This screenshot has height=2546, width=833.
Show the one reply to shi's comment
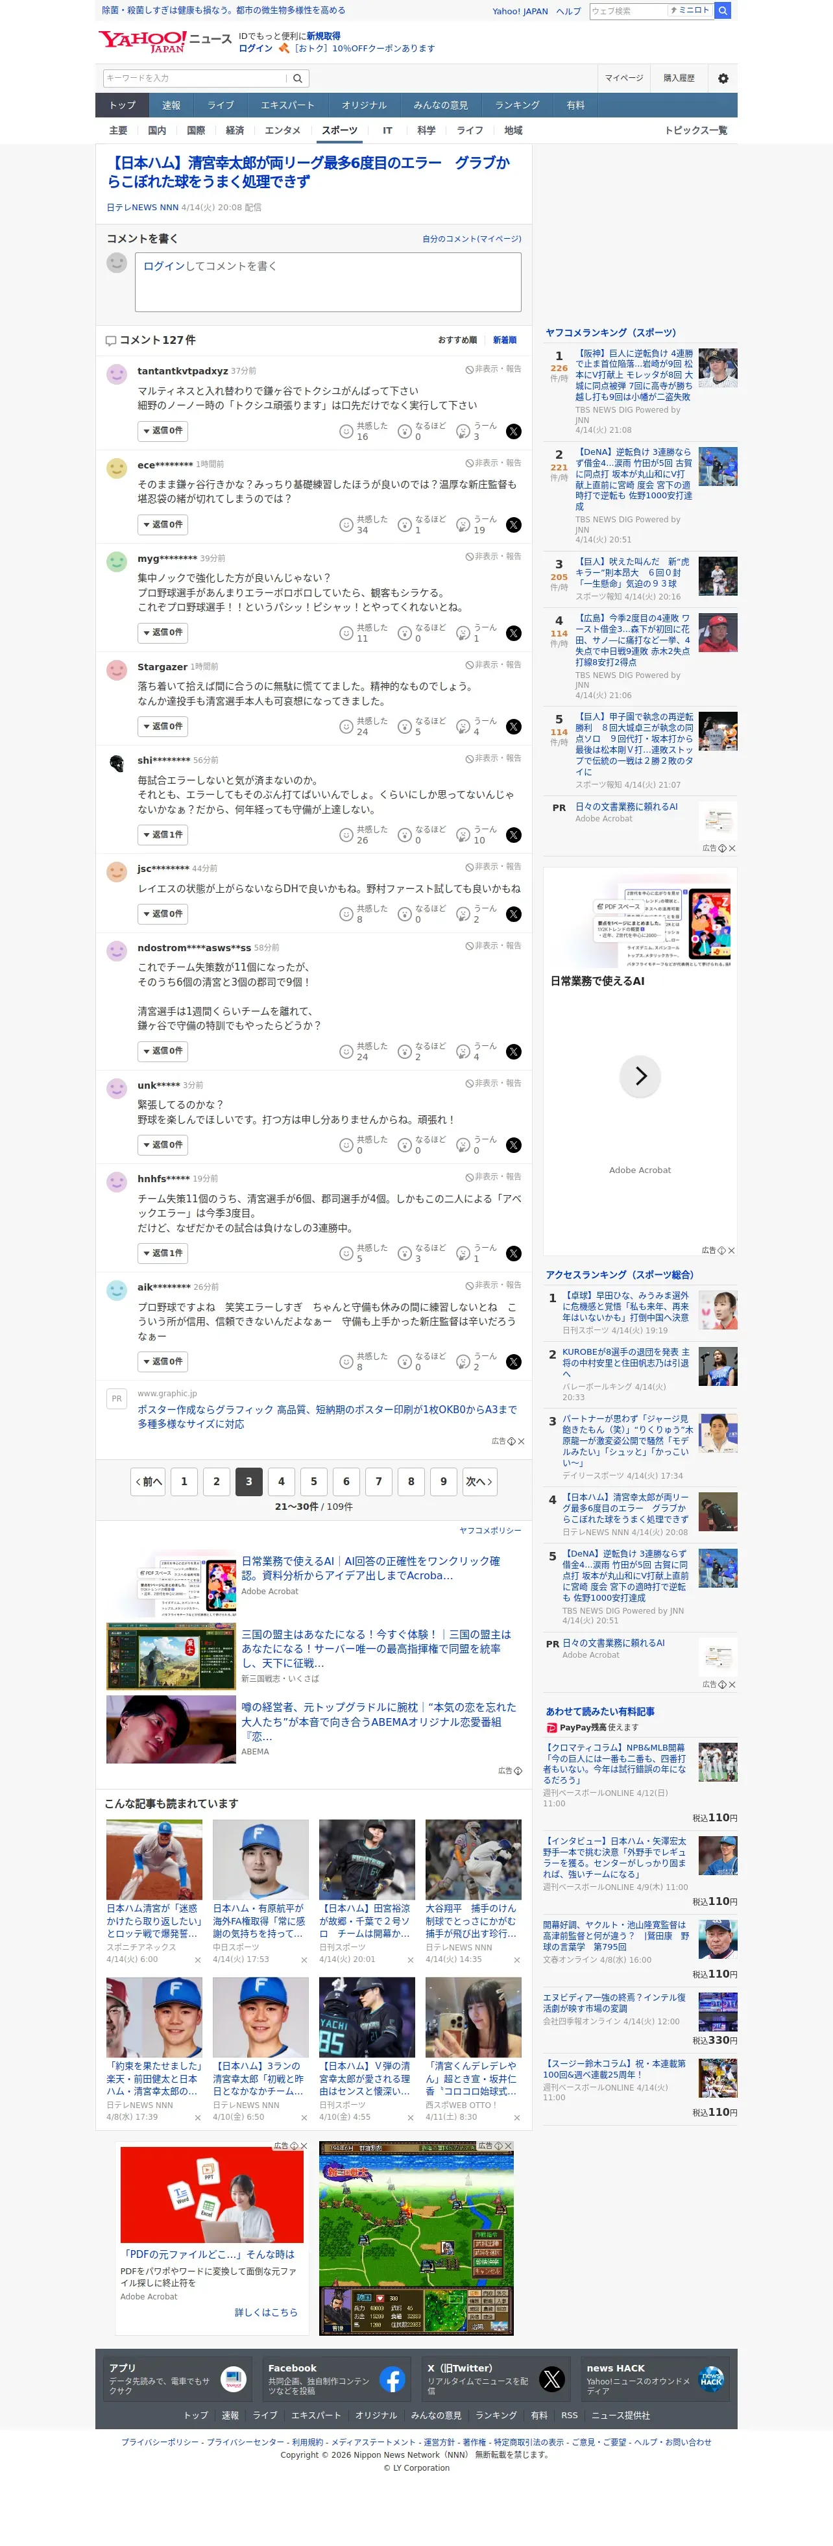point(163,835)
